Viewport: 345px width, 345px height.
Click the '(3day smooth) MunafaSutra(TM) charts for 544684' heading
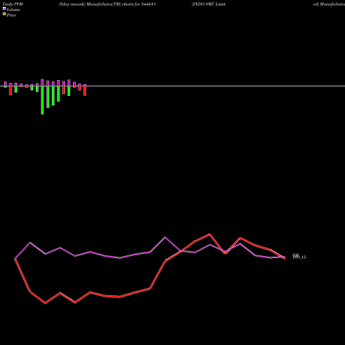tap(108, 4)
